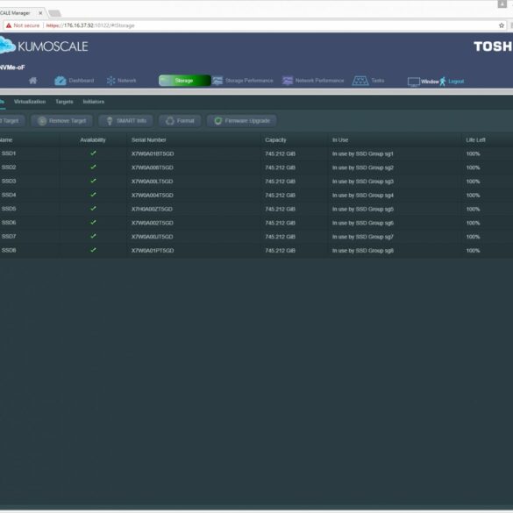
Task: Click 'In use by SSD Group sg1'
Action: (x=363, y=153)
